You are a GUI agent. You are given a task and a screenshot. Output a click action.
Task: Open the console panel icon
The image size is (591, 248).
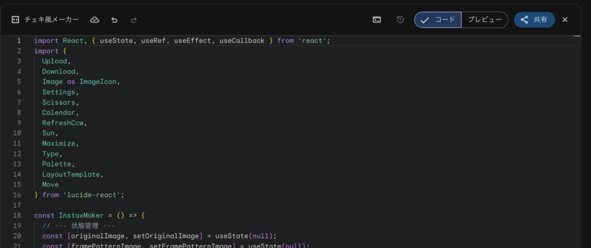(376, 19)
